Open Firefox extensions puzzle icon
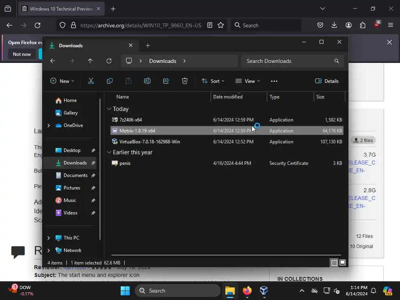The width and height of the screenshot is (400, 300). pyautogui.click(x=362, y=25)
